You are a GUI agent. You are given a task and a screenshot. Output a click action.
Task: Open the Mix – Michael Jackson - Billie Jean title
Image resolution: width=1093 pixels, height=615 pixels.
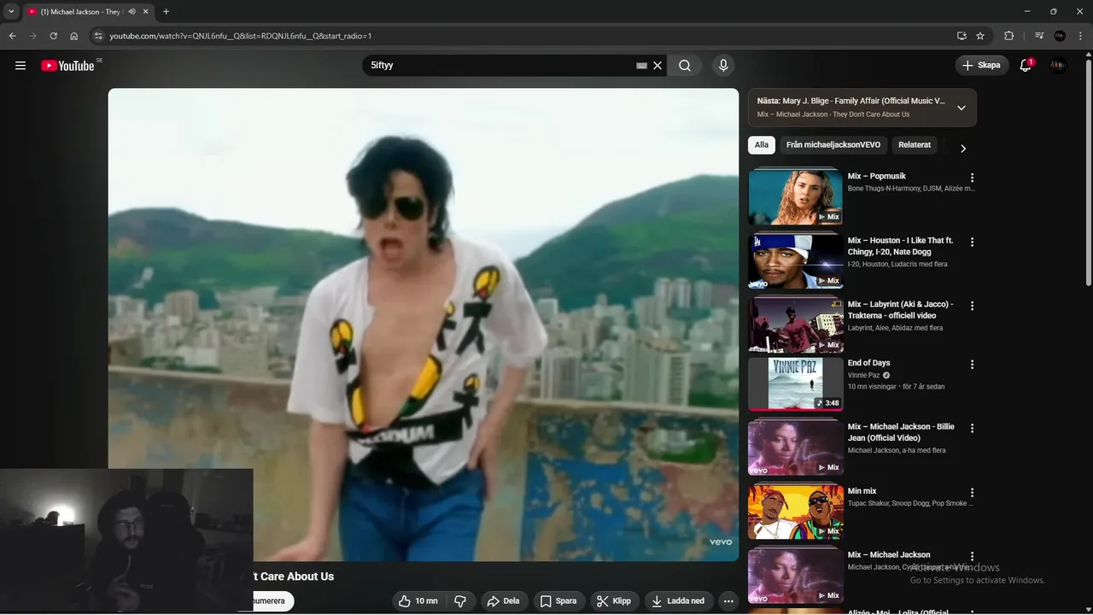coord(901,432)
